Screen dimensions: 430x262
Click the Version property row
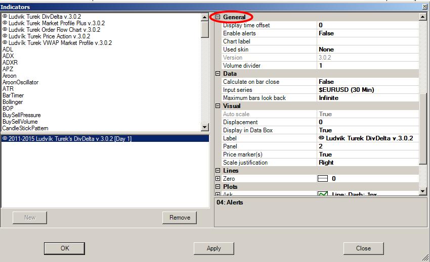coord(320,58)
